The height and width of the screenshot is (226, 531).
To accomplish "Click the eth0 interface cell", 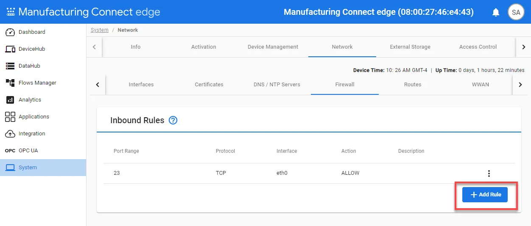I will point(282,173).
